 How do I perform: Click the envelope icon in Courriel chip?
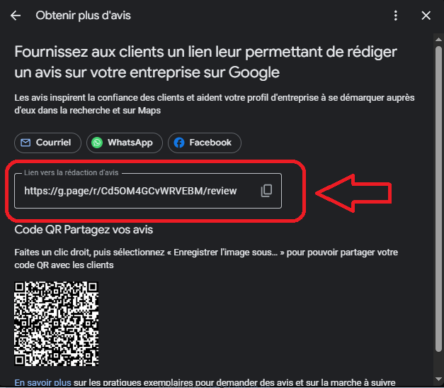(25, 143)
